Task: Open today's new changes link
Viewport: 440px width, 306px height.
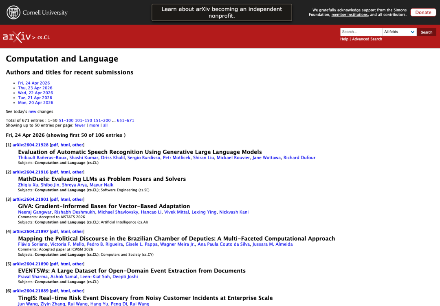Action: coord(32,111)
